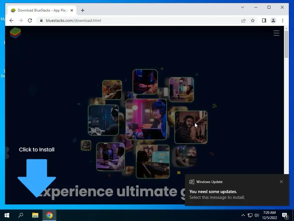Click the scrollbar up arrow
Image resolution: width=294 pixels, height=221 pixels.
[286, 28]
